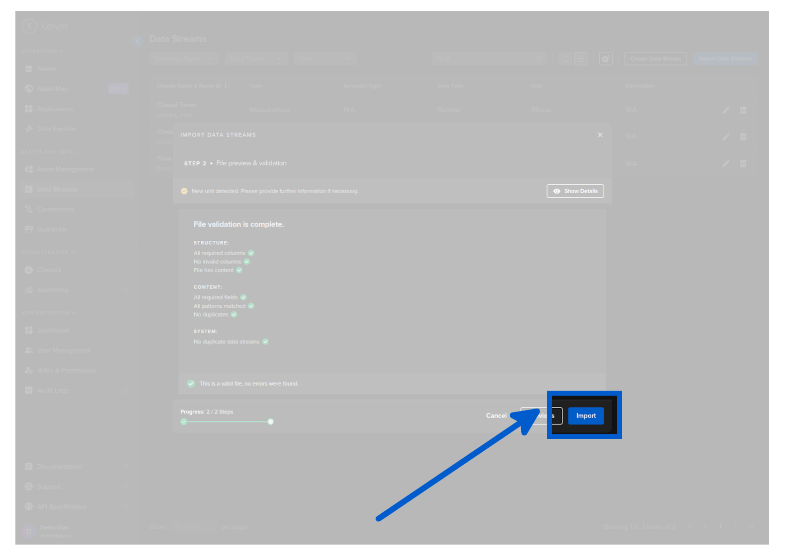
Task: Click the progress bar end step marker
Action: tap(270, 422)
